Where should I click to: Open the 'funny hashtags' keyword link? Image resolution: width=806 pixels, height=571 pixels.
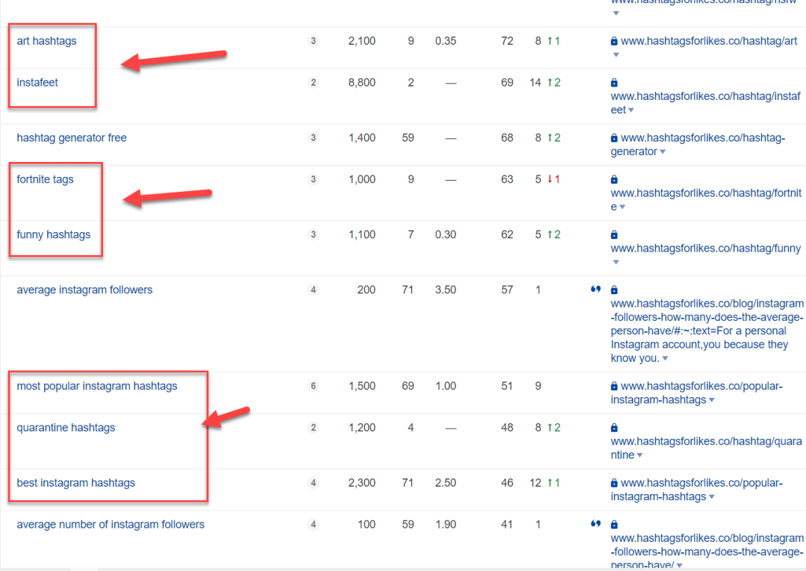pyautogui.click(x=54, y=235)
